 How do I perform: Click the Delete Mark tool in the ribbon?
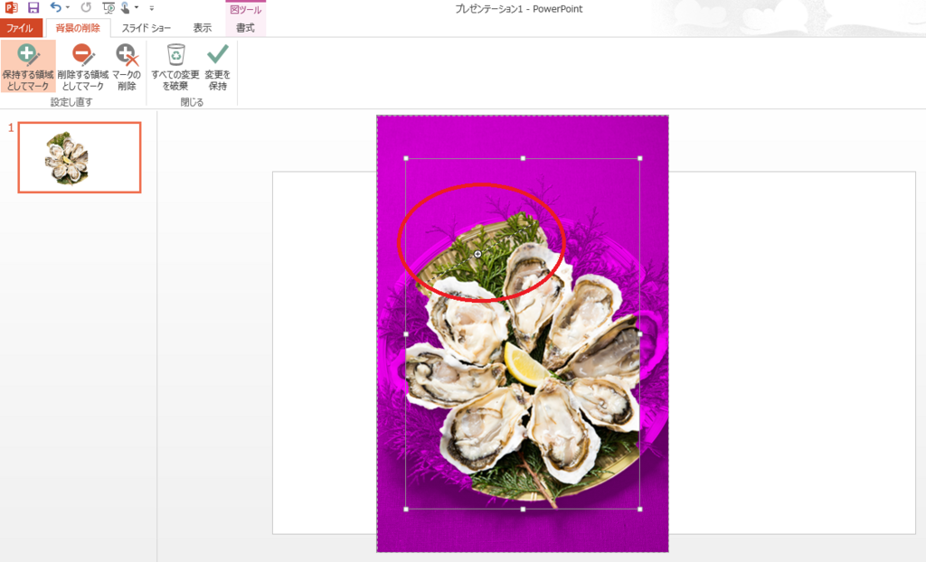(127, 67)
